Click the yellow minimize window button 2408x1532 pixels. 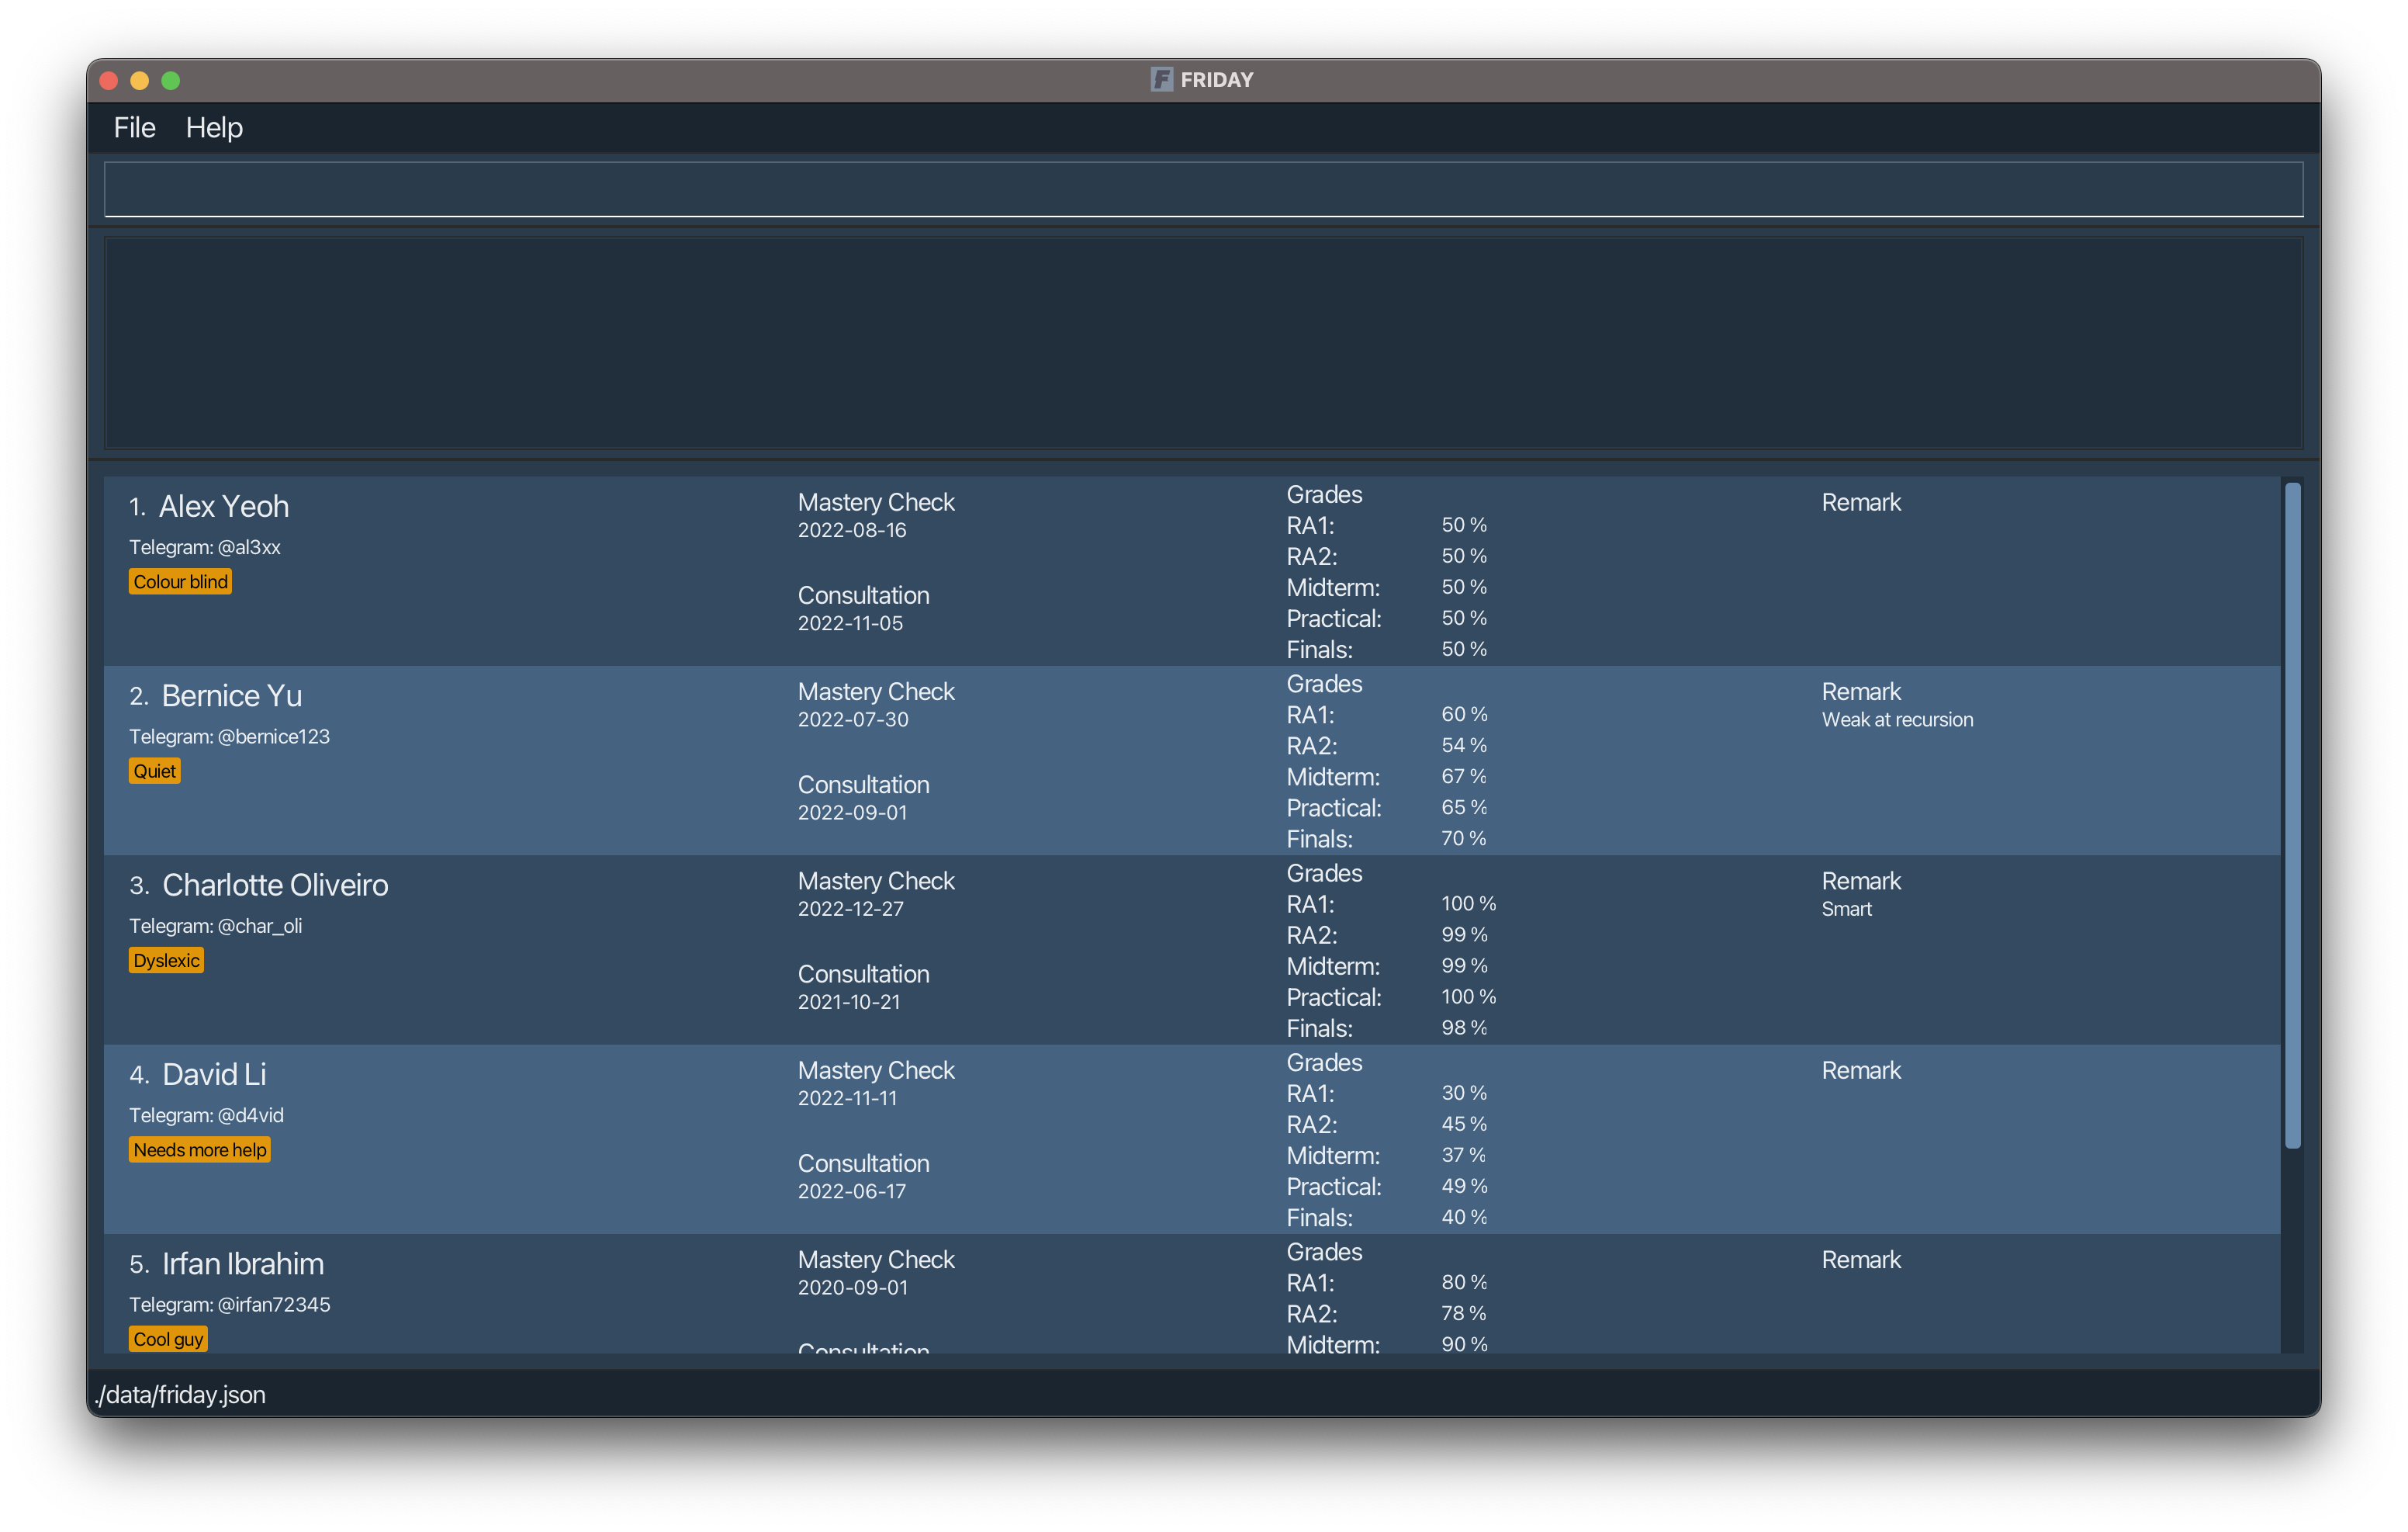click(x=140, y=80)
